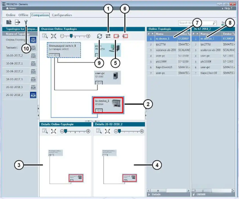Toggle compare scale icon for Testnetz1
This screenshot has height=199, width=239.
[33, 48]
